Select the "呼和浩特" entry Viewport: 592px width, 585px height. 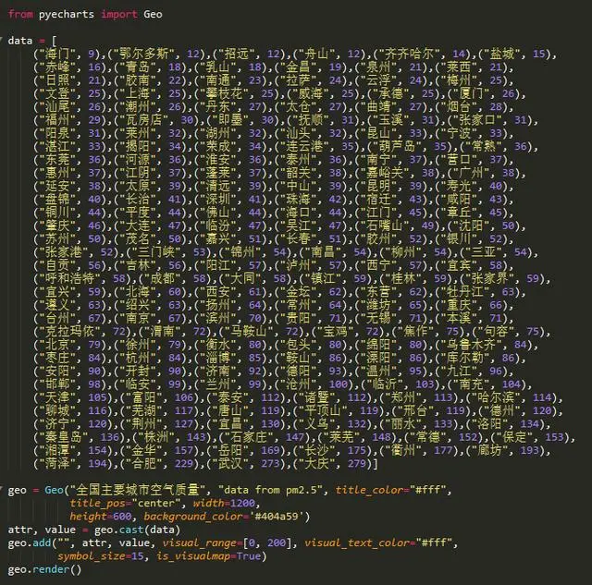point(69,278)
